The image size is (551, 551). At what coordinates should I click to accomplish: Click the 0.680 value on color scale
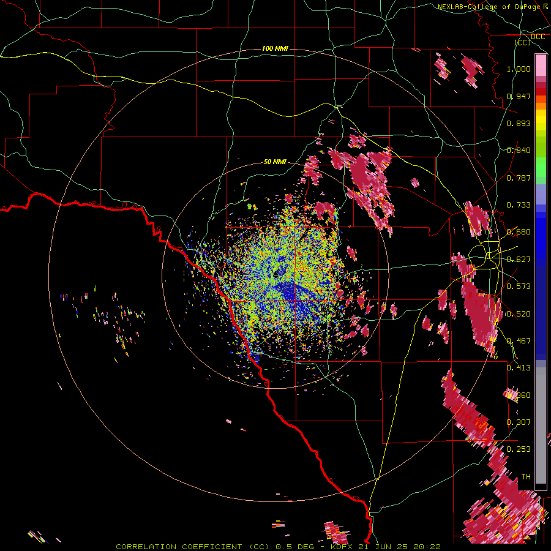[x=519, y=232]
